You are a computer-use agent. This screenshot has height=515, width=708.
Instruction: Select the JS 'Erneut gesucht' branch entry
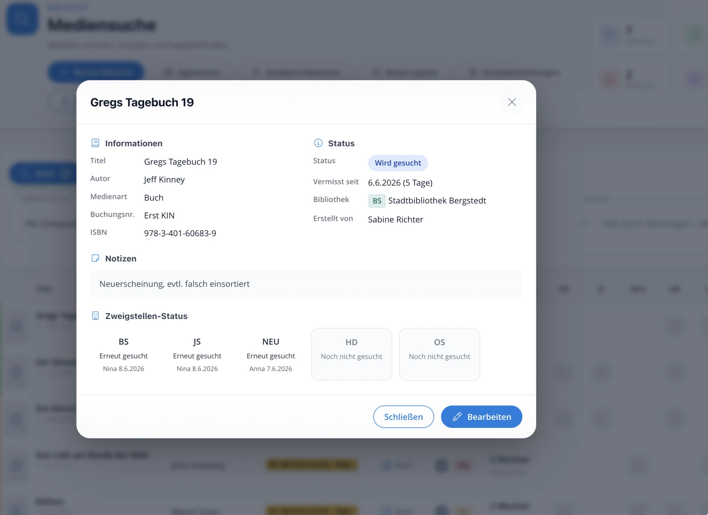tap(197, 354)
